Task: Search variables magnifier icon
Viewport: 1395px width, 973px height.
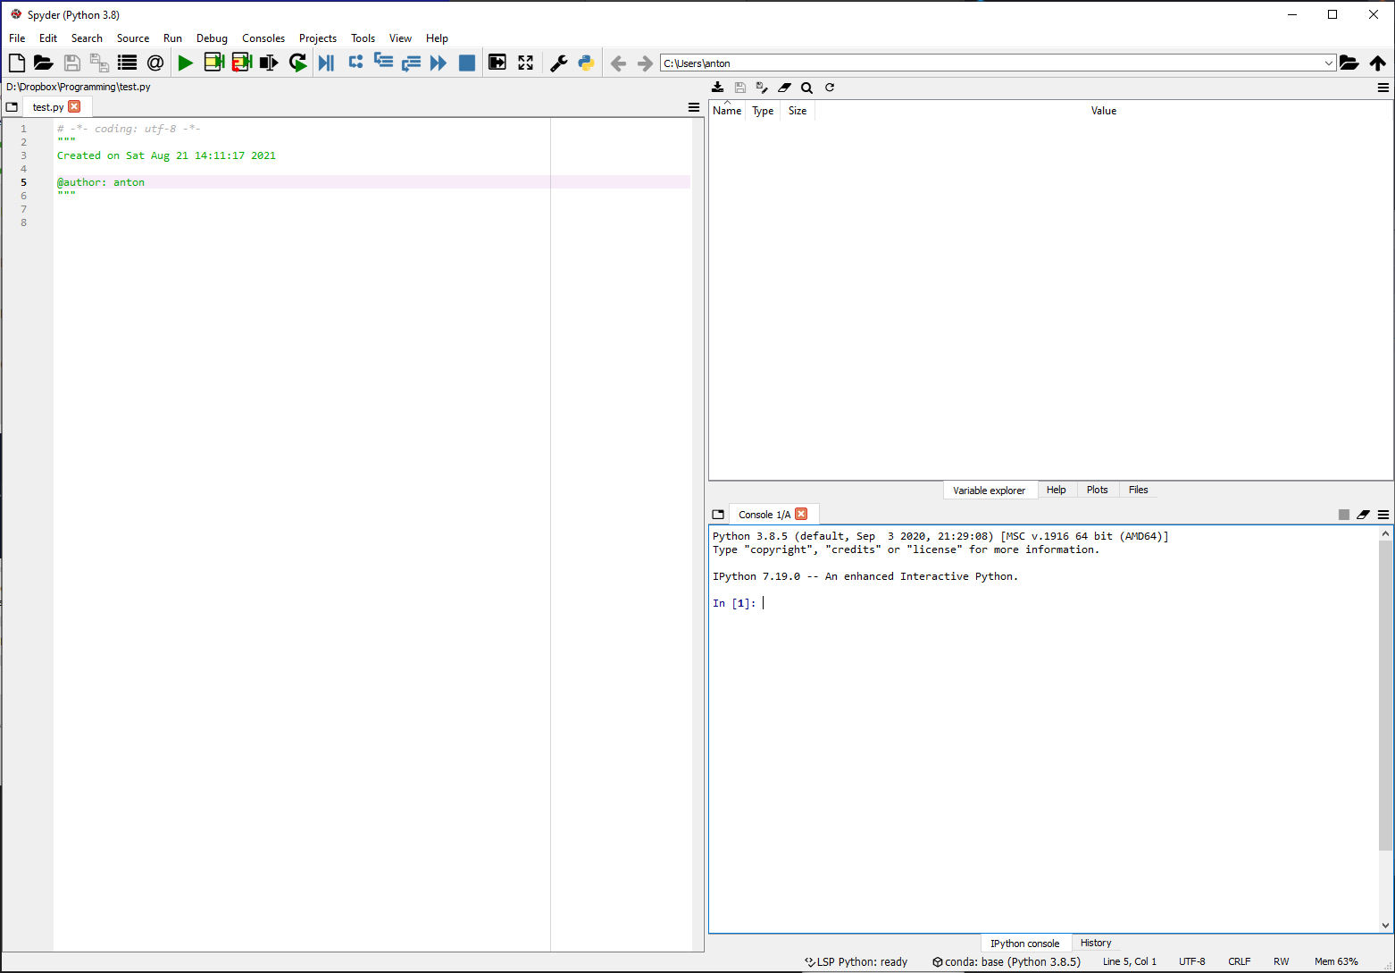Action: (806, 88)
